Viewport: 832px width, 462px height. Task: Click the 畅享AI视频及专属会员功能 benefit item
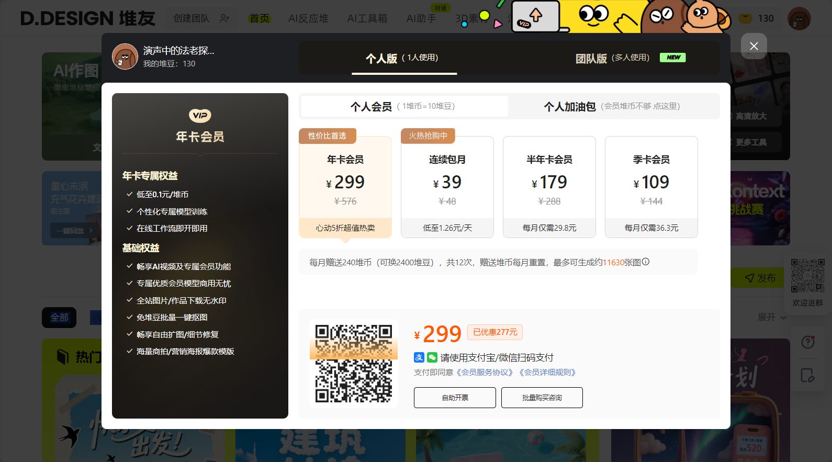pyautogui.click(x=184, y=266)
